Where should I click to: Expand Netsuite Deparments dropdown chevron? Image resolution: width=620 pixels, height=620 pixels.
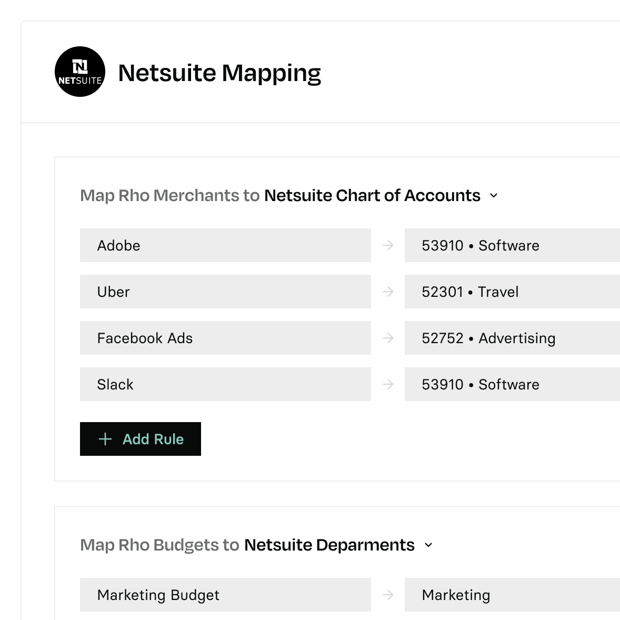428,545
